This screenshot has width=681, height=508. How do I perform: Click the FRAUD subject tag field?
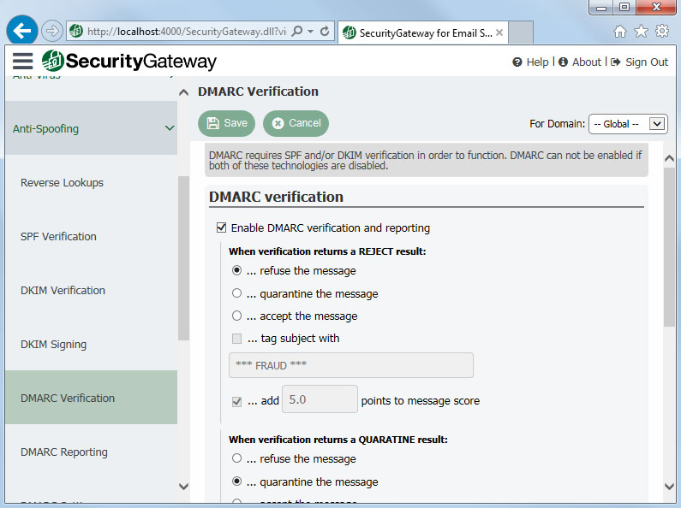point(351,365)
